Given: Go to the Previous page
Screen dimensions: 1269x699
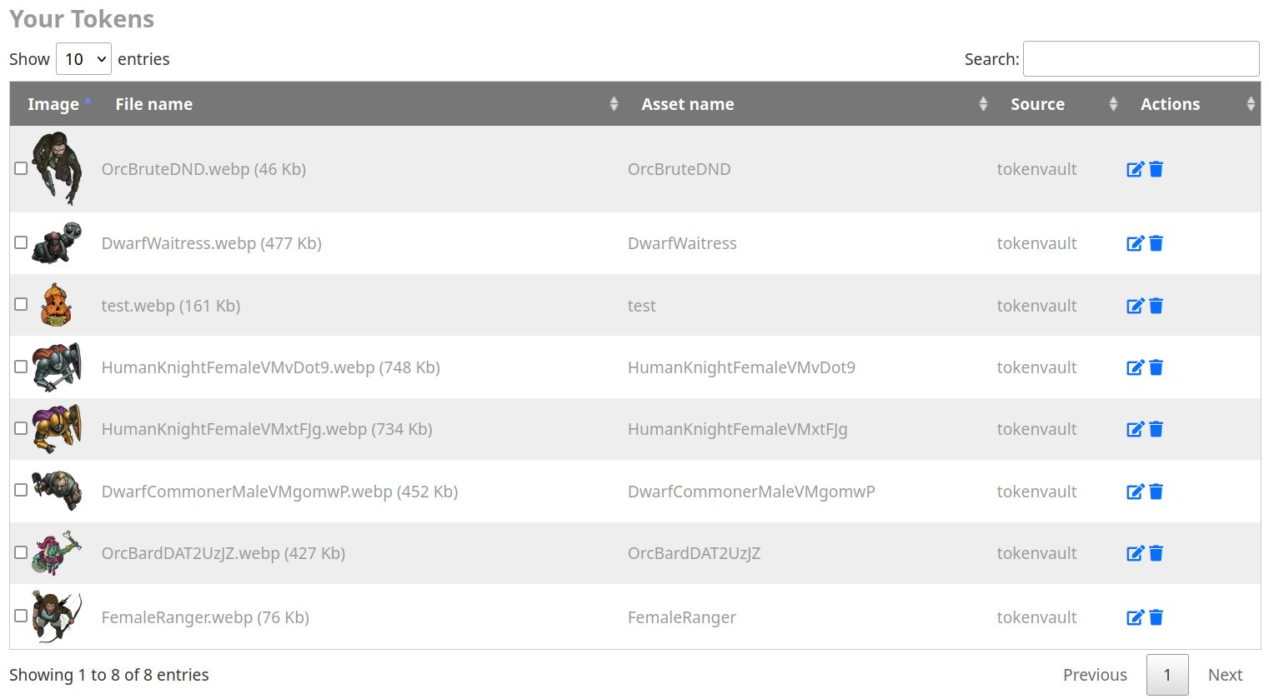Looking at the screenshot, I should point(1095,675).
